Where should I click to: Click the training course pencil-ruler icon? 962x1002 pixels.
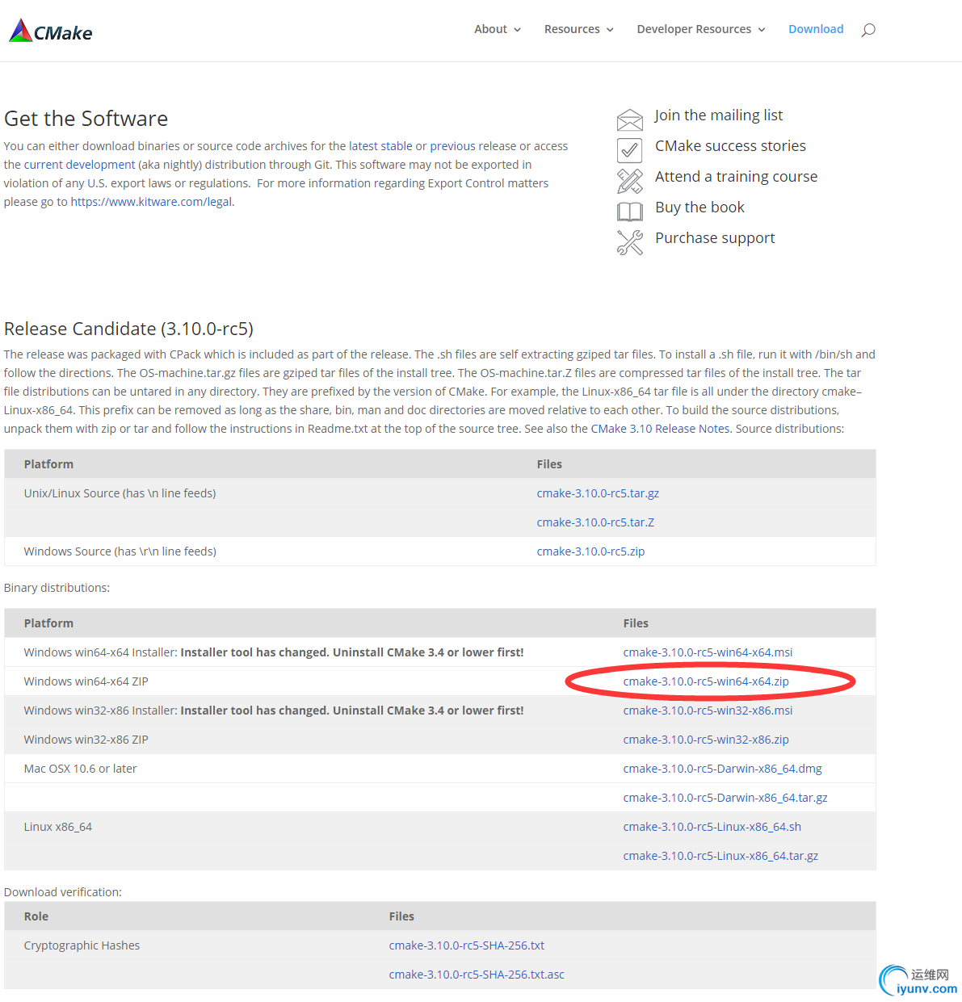pos(630,181)
